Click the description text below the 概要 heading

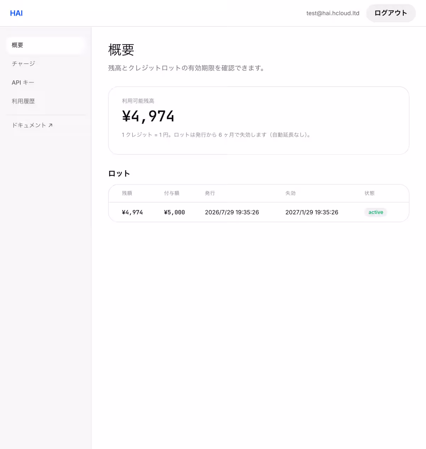[x=187, y=68]
